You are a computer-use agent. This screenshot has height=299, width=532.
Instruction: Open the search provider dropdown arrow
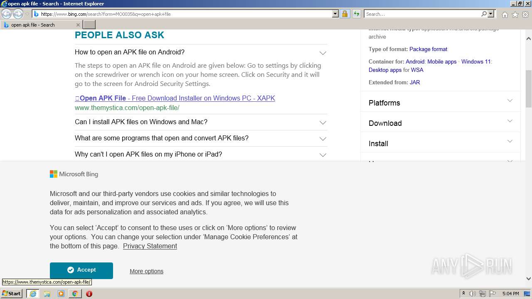[x=491, y=14]
